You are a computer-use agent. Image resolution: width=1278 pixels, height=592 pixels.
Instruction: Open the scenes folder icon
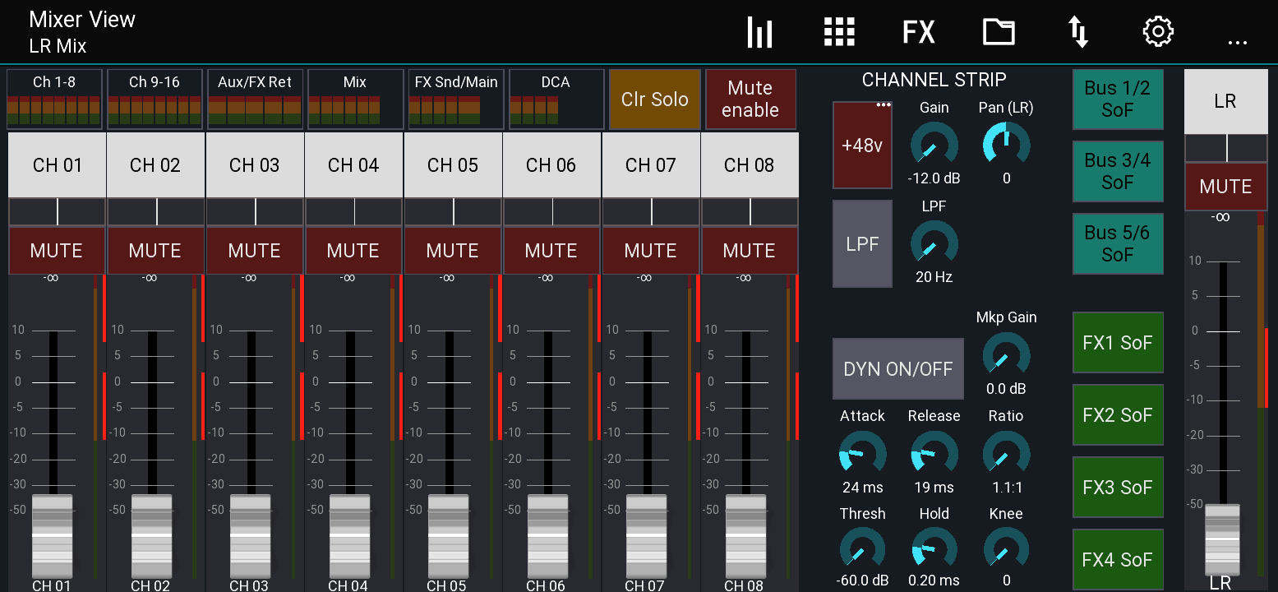point(998,31)
